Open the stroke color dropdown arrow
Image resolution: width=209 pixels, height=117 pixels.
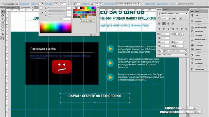57,4
